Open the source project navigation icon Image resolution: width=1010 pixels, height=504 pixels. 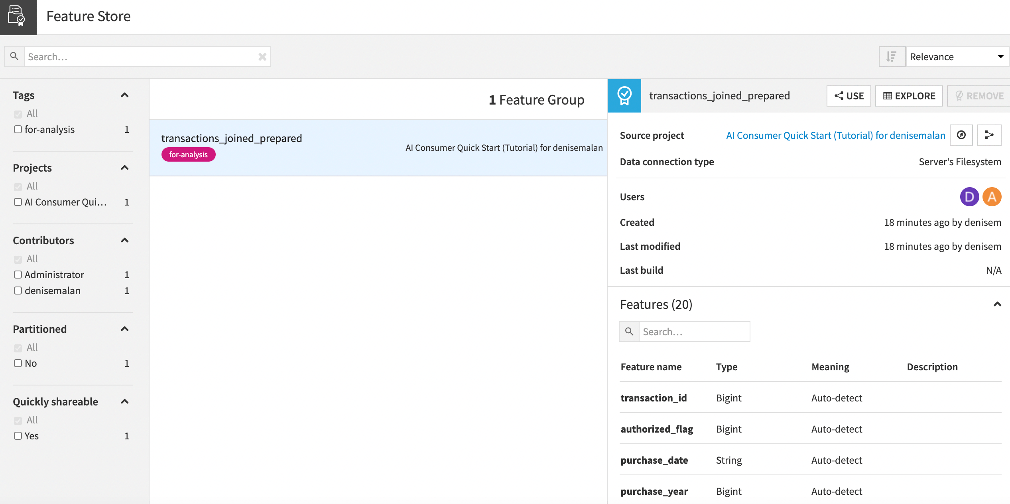pos(961,135)
